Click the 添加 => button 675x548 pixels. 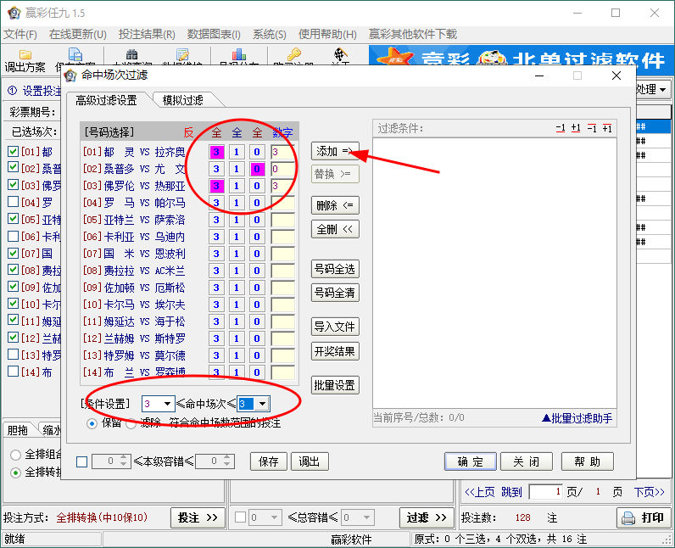(x=335, y=151)
